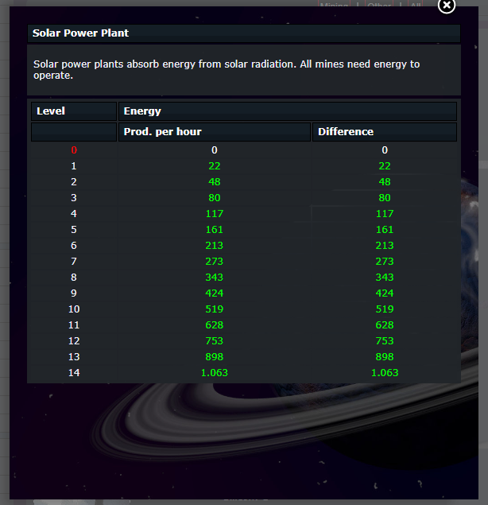Click production value 343 for level 8
Screen dimensions: 488x505
click(215, 278)
